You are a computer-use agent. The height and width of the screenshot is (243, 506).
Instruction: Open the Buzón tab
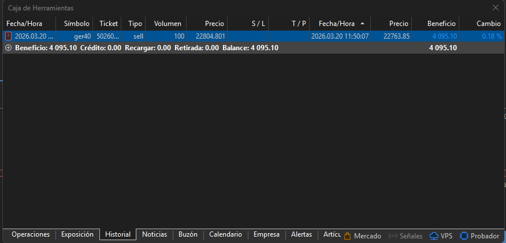tap(188, 234)
